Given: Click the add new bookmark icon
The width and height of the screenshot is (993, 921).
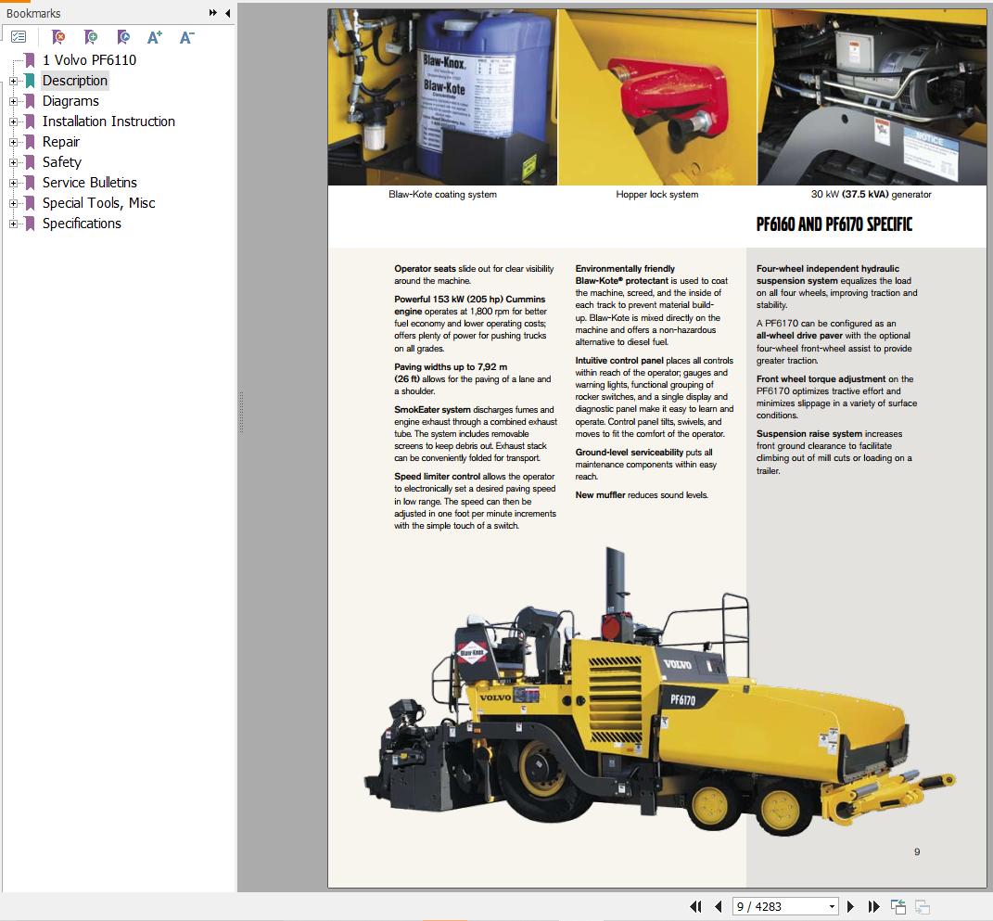Looking at the screenshot, I should (91, 37).
